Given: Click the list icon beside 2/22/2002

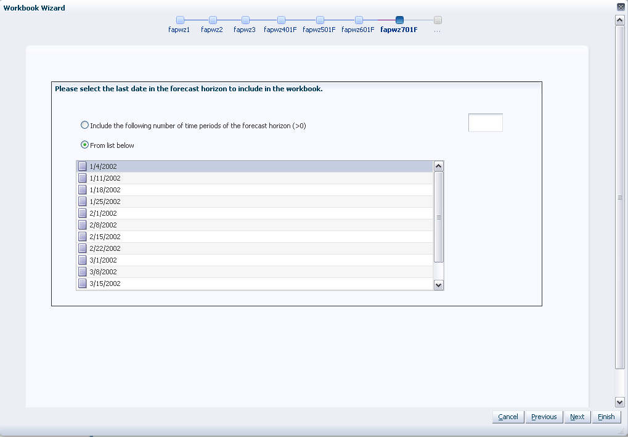Looking at the screenshot, I should [82, 248].
